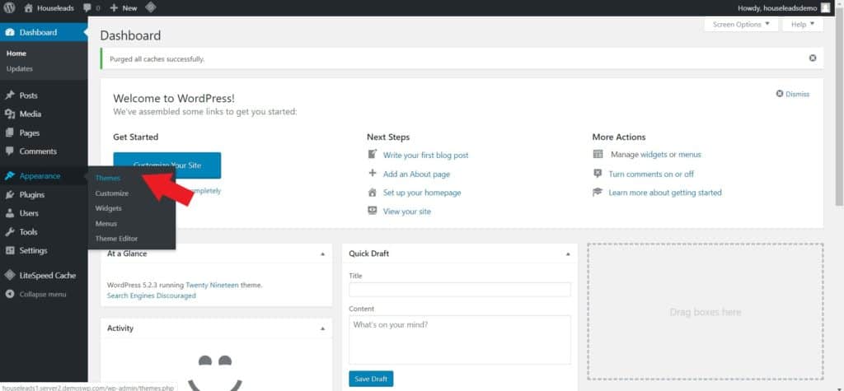
Task: Click the Customize Your Site button
Action: point(166,165)
